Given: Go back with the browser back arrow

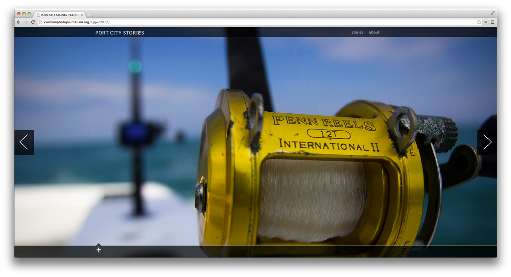Looking at the screenshot, I should [x=19, y=22].
